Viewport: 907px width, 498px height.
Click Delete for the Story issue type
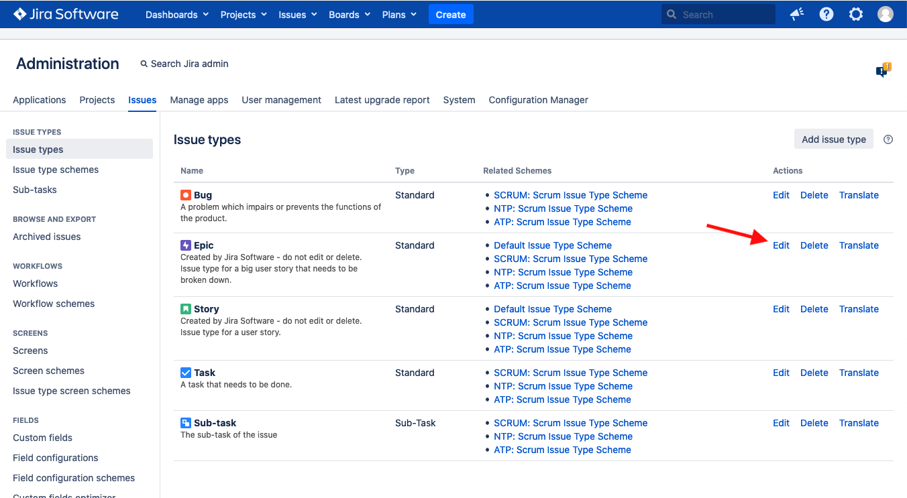pyautogui.click(x=814, y=309)
